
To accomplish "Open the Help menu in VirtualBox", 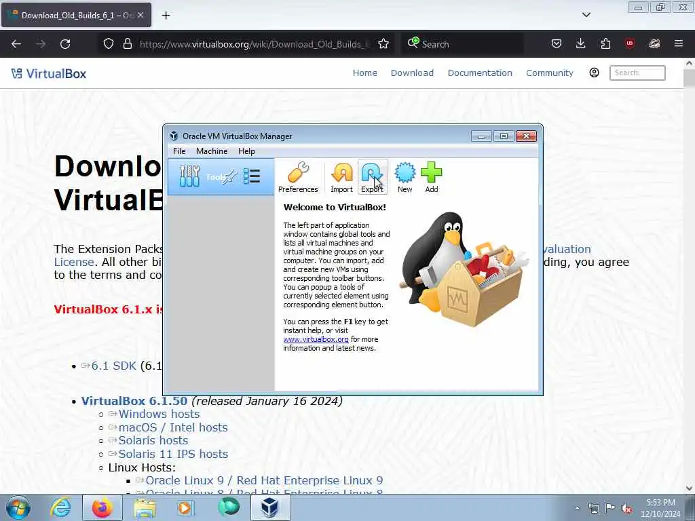I will tap(246, 151).
